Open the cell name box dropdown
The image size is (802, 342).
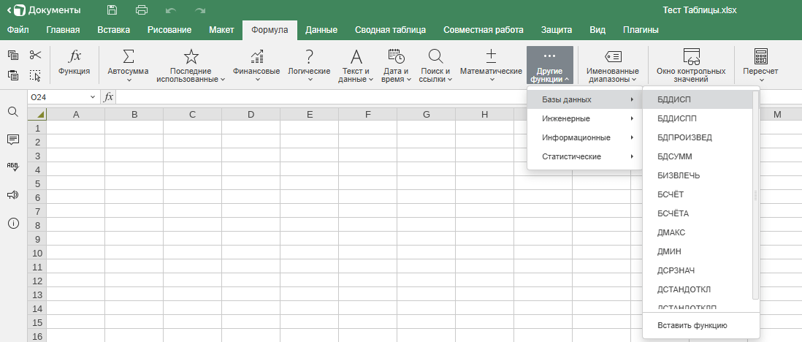tap(93, 96)
